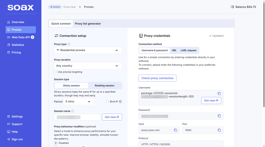
Task: Open Web Data API from sidebar
Action: click(x=21, y=37)
